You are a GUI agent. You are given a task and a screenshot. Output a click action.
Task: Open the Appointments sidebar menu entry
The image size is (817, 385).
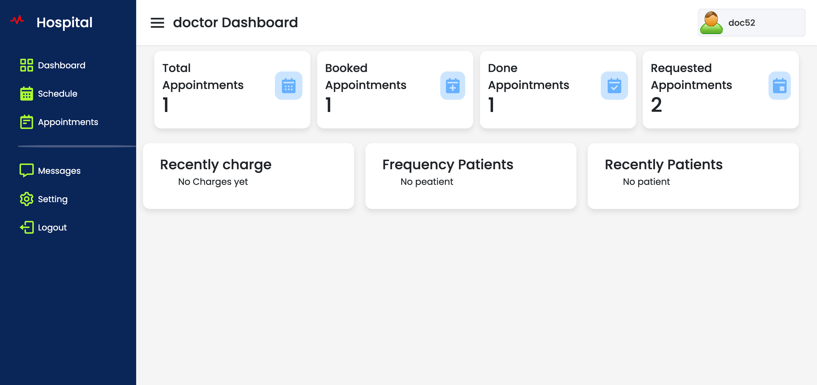(68, 122)
